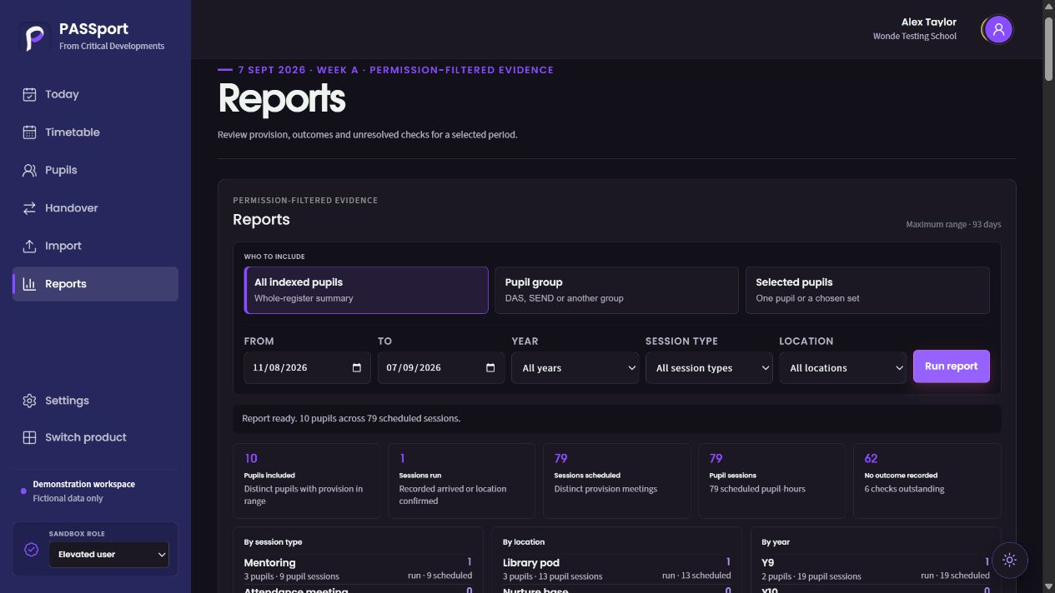Open the Settings link in sidebar
Image resolution: width=1055 pixels, height=593 pixels.
(95, 401)
